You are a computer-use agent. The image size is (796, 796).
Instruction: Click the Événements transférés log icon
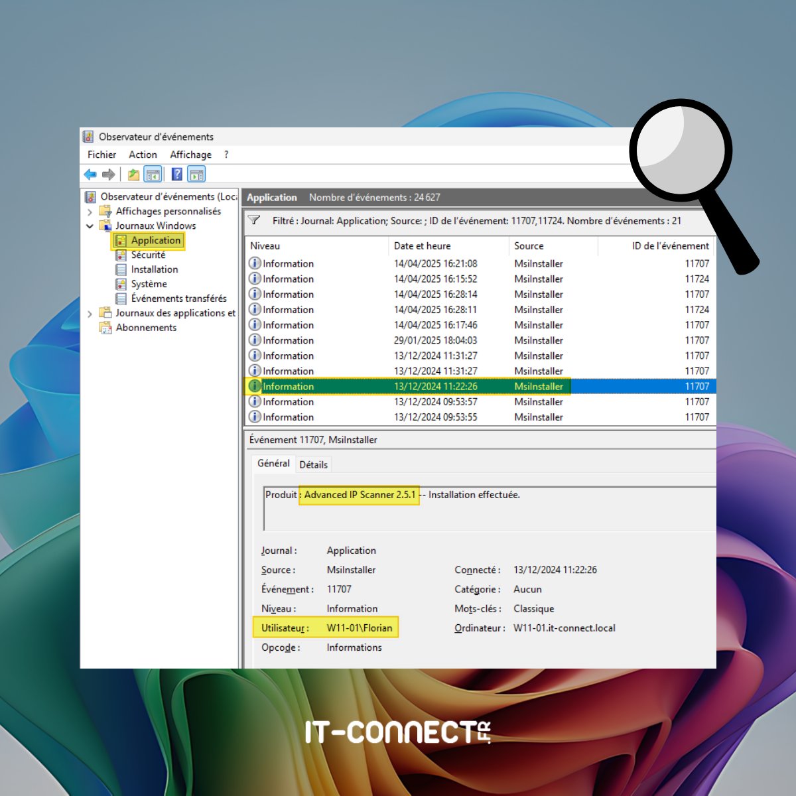coord(121,298)
